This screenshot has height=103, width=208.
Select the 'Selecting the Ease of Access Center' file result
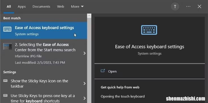[44, 53]
